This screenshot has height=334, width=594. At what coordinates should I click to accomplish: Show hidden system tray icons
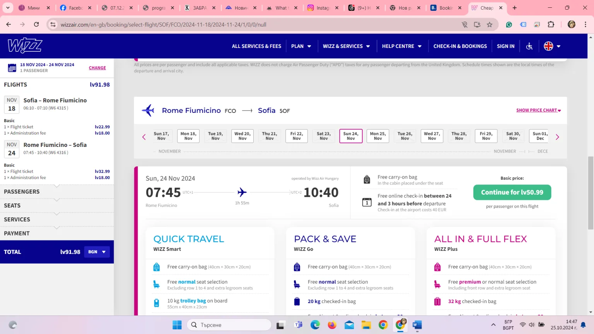[x=493, y=325]
